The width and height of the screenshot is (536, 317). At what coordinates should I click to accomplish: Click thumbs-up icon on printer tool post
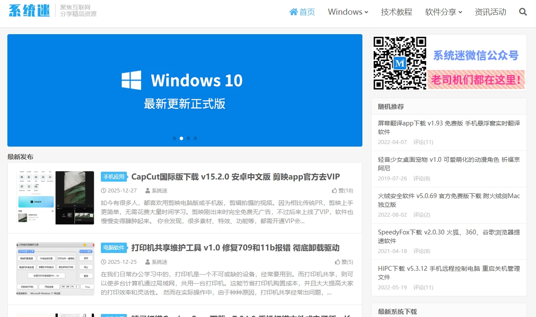pyautogui.click(x=337, y=262)
